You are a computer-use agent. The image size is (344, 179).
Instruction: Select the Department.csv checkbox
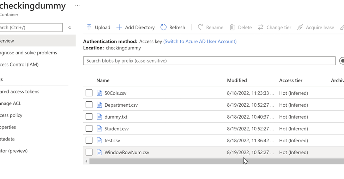click(x=89, y=105)
